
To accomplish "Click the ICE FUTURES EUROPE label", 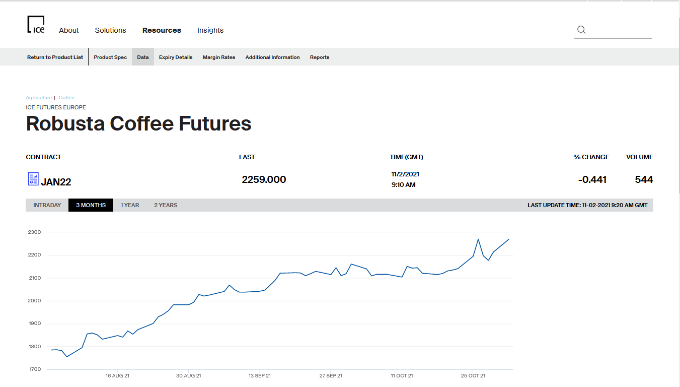I will click(x=56, y=107).
